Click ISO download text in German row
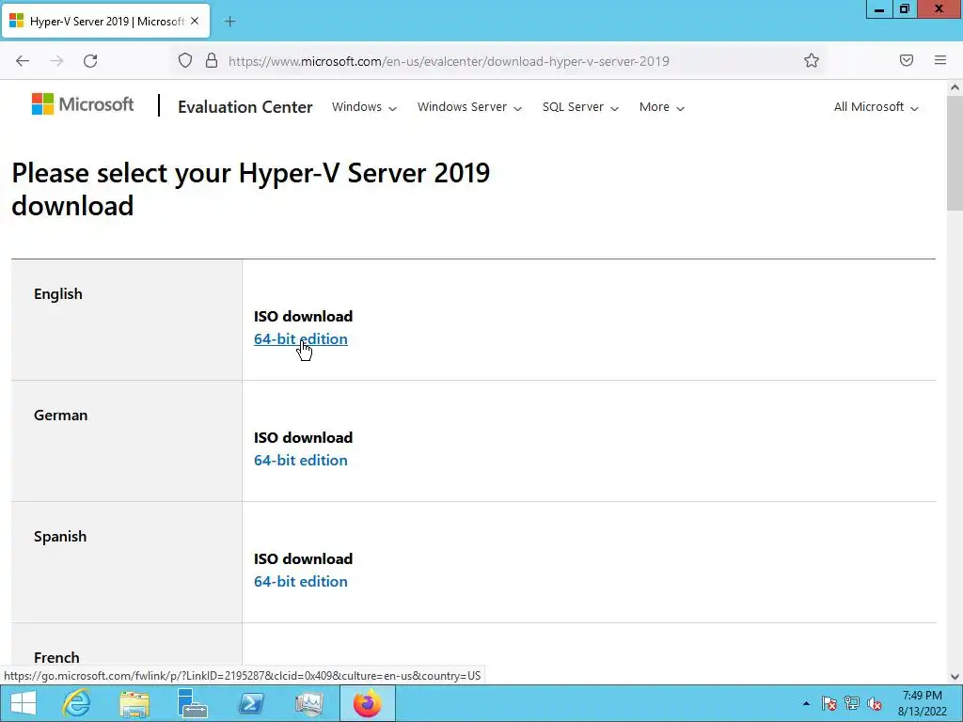This screenshot has height=722, width=963. [304, 438]
